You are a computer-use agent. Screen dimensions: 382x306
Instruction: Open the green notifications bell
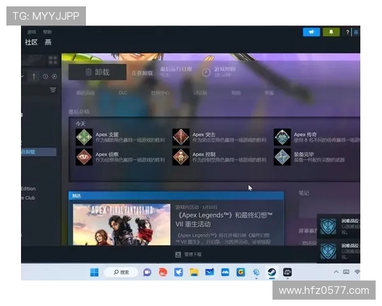(x=331, y=32)
